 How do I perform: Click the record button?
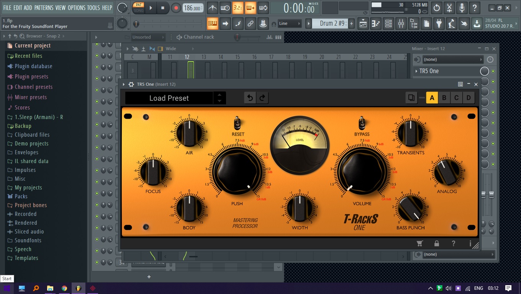point(176,8)
